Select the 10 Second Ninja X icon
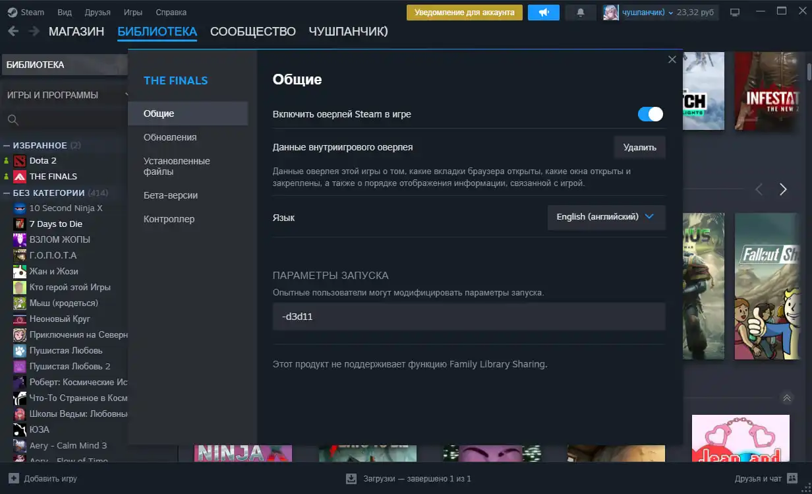Image resolution: width=812 pixels, height=494 pixels. tap(20, 208)
